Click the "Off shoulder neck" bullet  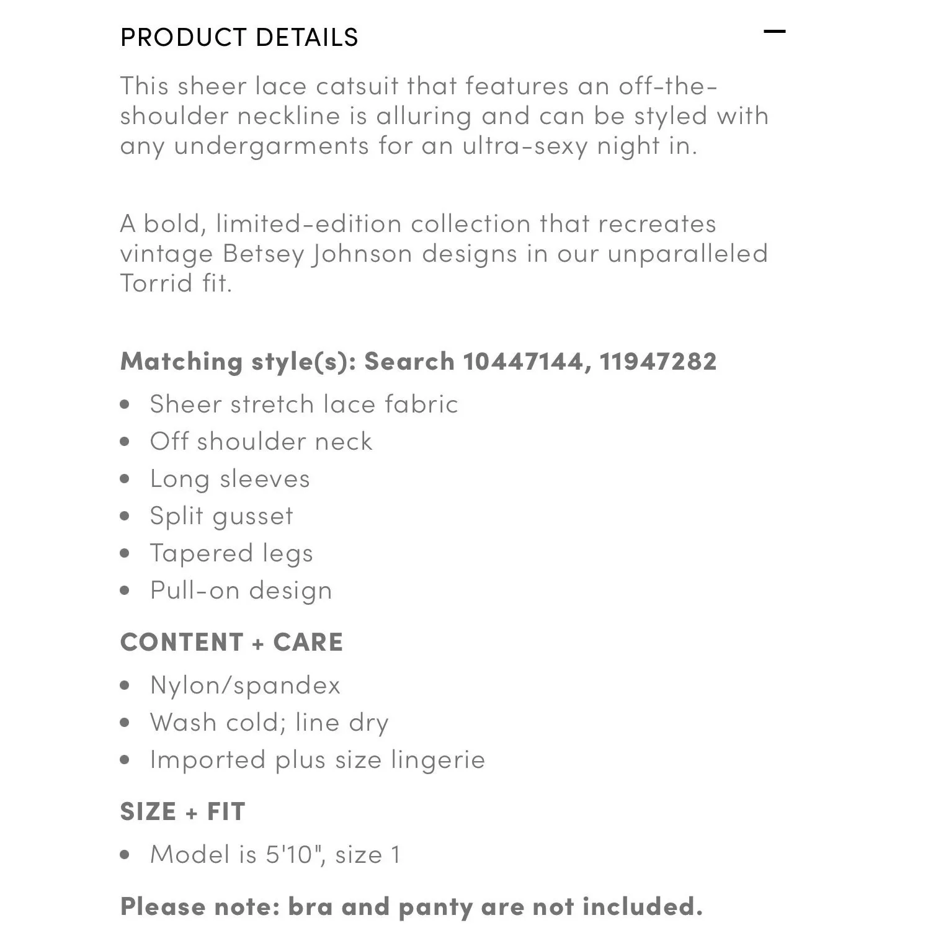[x=261, y=442]
